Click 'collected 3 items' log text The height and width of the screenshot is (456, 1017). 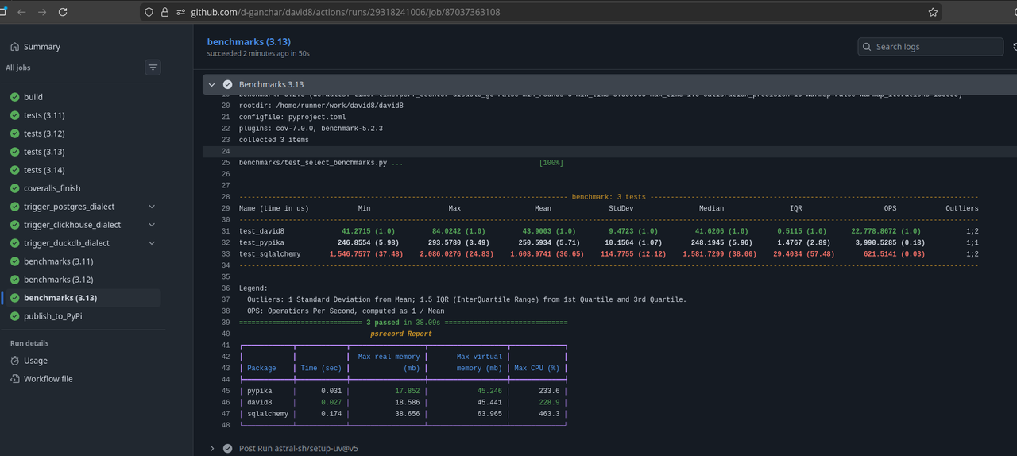274,140
